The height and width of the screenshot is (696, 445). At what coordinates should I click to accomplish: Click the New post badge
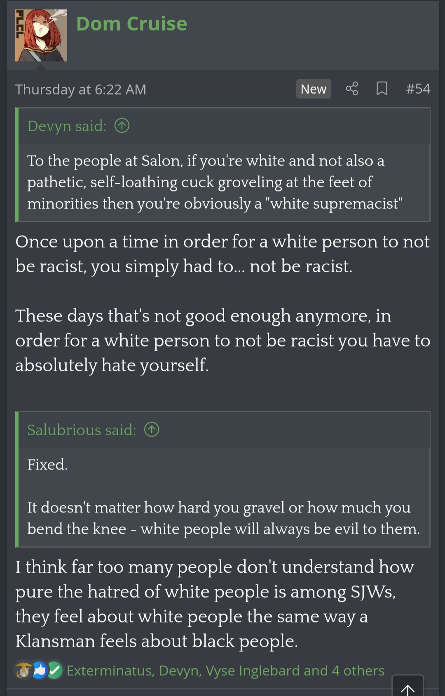[313, 89]
